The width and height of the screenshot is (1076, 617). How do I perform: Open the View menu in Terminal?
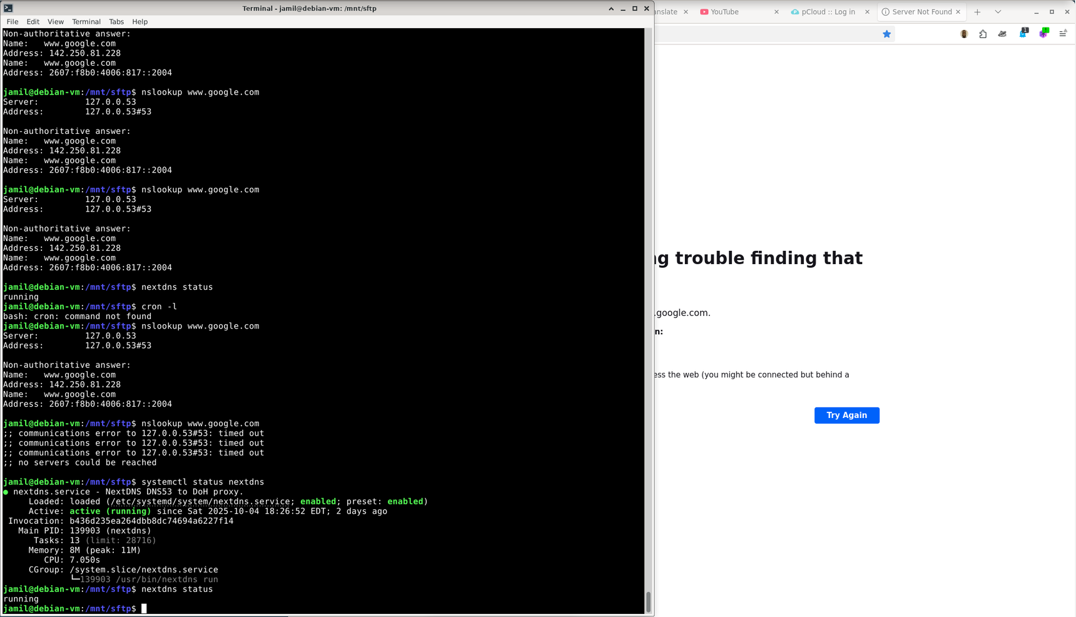[56, 21]
